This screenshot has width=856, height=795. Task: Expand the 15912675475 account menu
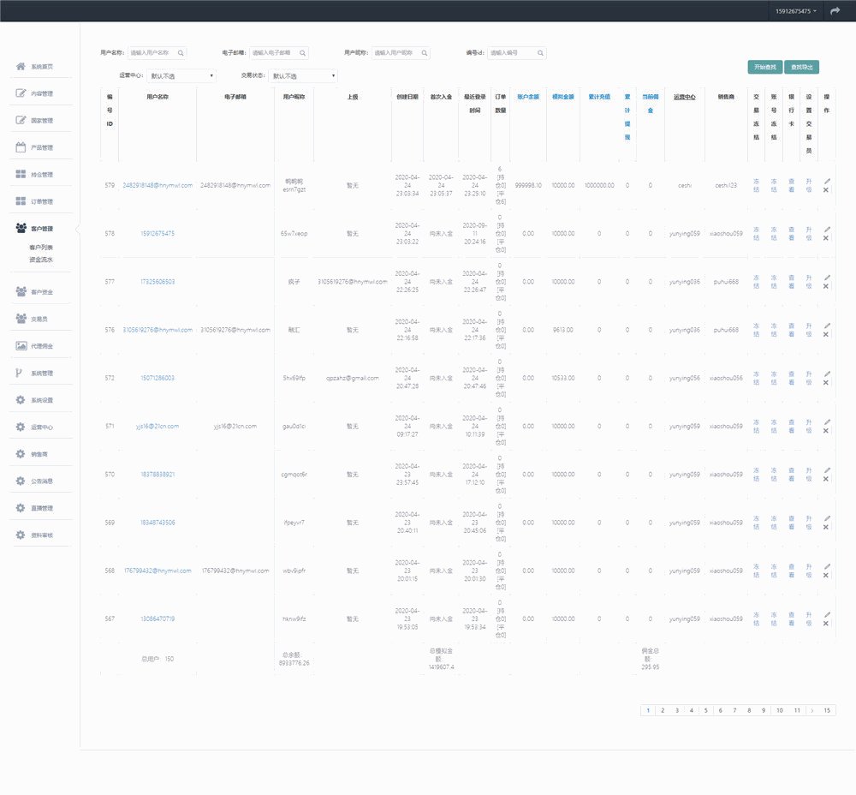coord(795,11)
